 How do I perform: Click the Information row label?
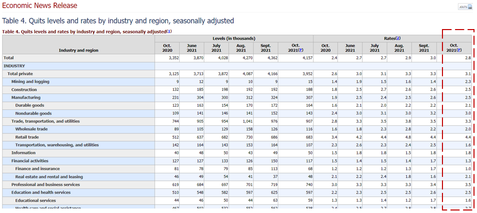[x=24, y=153]
